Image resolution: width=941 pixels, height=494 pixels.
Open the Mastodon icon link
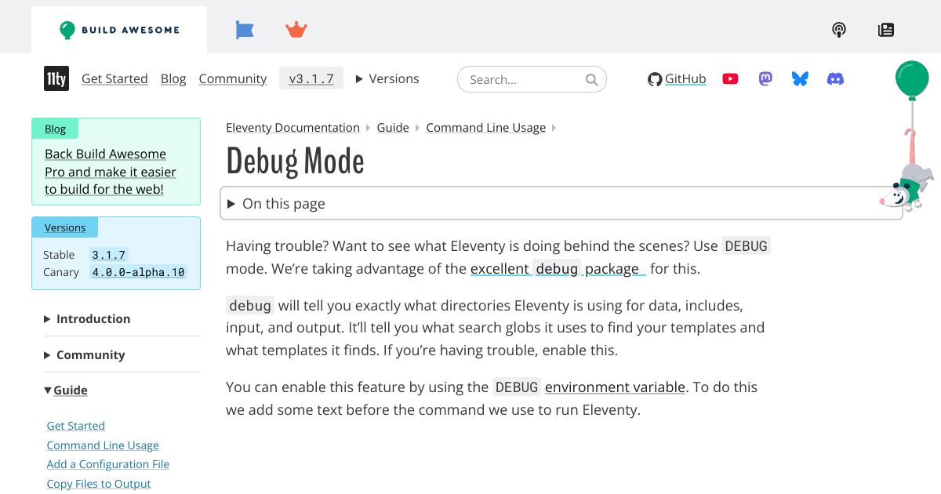point(765,78)
